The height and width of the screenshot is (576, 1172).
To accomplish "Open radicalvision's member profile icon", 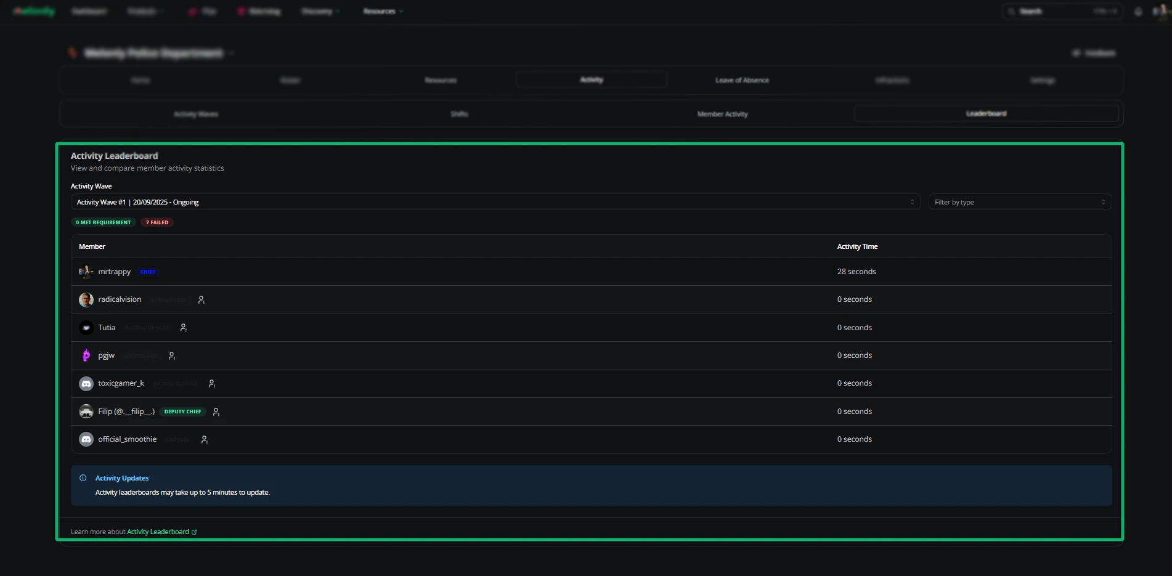I will tap(201, 300).
